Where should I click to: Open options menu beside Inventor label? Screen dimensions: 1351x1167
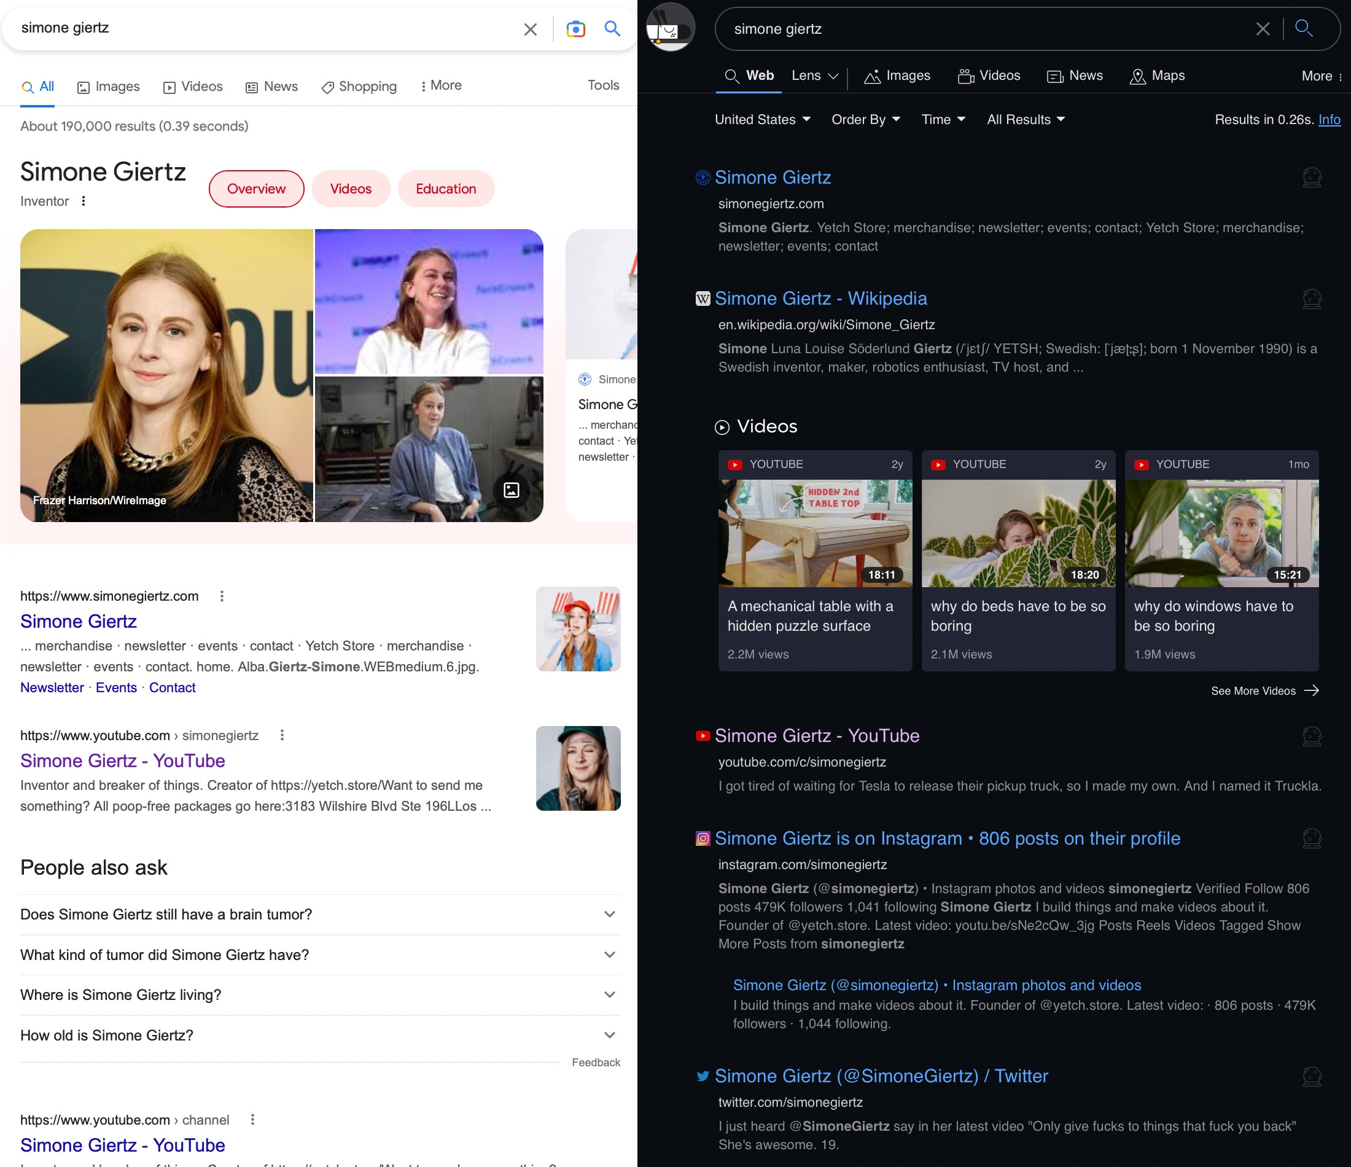point(84,201)
